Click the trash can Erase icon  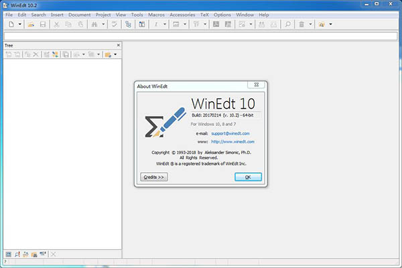click(301, 24)
